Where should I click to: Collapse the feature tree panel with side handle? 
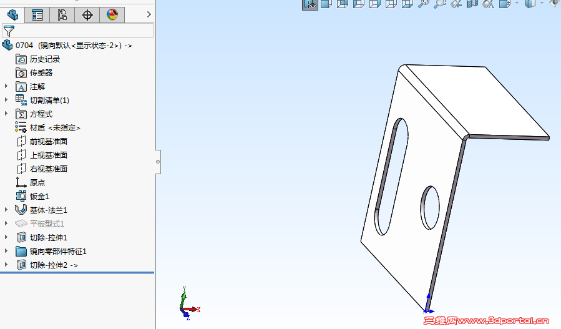click(158, 162)
